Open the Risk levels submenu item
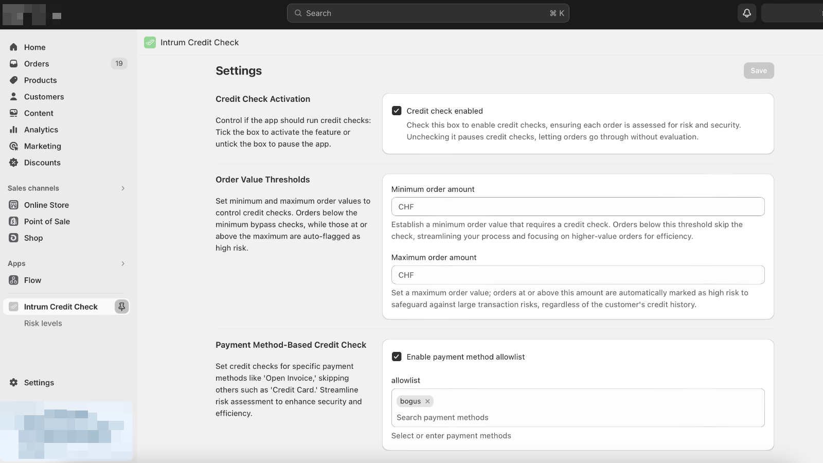This screenshot has height=463, width=823. tap(43, 323)
